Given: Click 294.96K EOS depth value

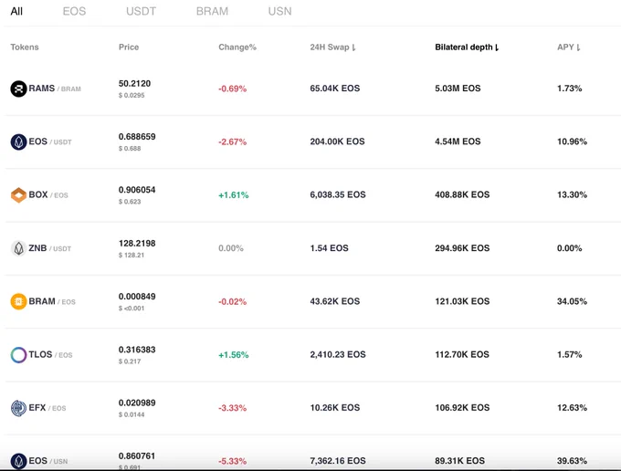Looking at the screenshot, I should pyautogui.click(x=462, y=248).
